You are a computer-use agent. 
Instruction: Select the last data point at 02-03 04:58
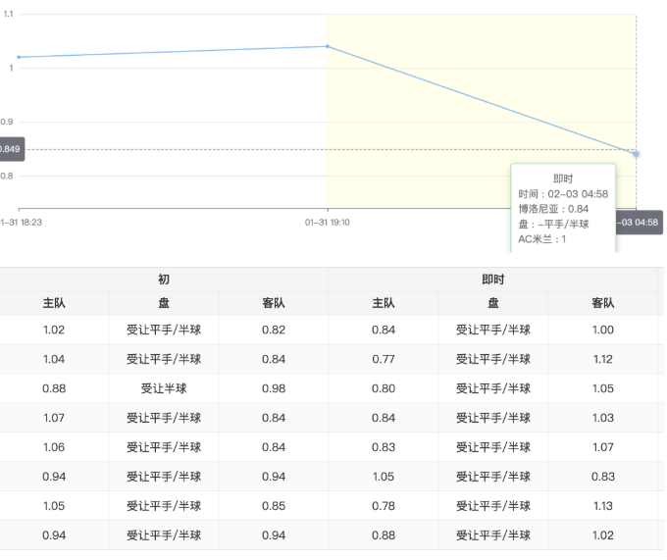[x=636, y=153]
